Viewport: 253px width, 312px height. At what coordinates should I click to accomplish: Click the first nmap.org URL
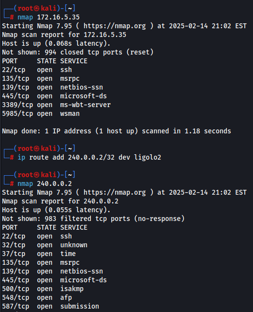(x=115, y=26)
